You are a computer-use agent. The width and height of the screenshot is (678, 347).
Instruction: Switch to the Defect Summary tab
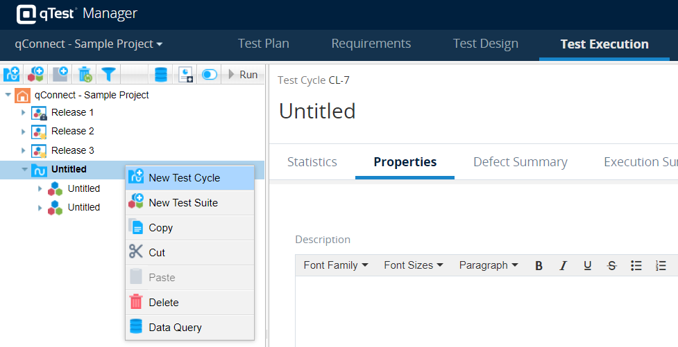[x=520, y=162]
